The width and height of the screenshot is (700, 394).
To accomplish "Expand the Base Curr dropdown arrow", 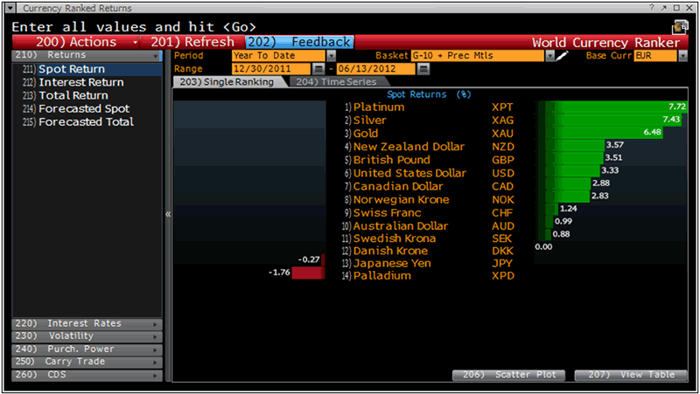I will [x=683, y=56].
